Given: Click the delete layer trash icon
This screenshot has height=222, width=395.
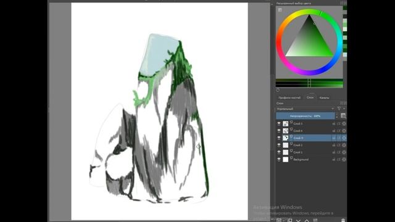Looking at the screenshot, I should (x=343, y=220).
